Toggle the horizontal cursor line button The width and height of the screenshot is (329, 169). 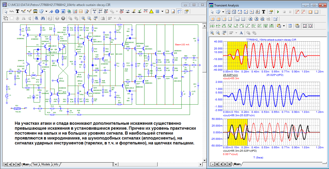coord(237,19)
